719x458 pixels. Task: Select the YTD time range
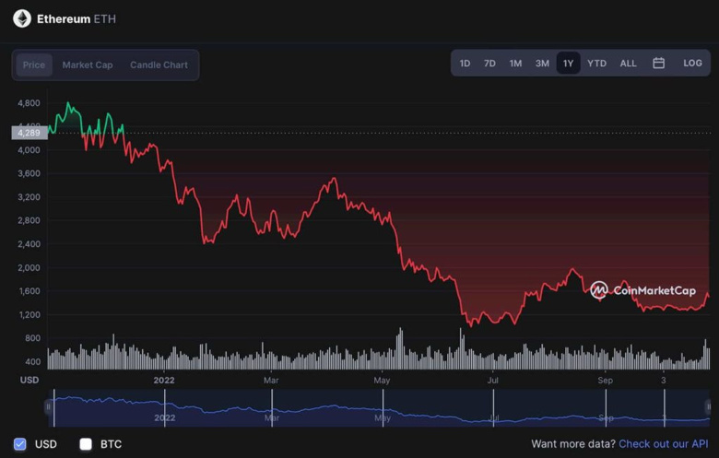[x=596, y=64]
